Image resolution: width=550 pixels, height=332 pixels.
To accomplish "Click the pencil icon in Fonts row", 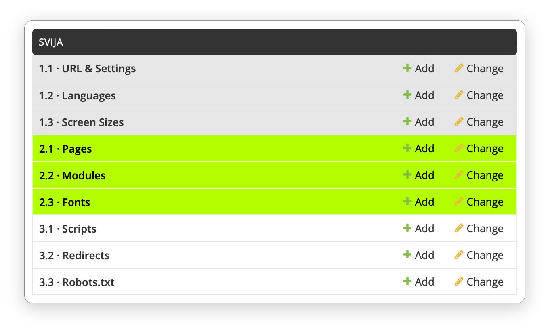I will [458, 202].
